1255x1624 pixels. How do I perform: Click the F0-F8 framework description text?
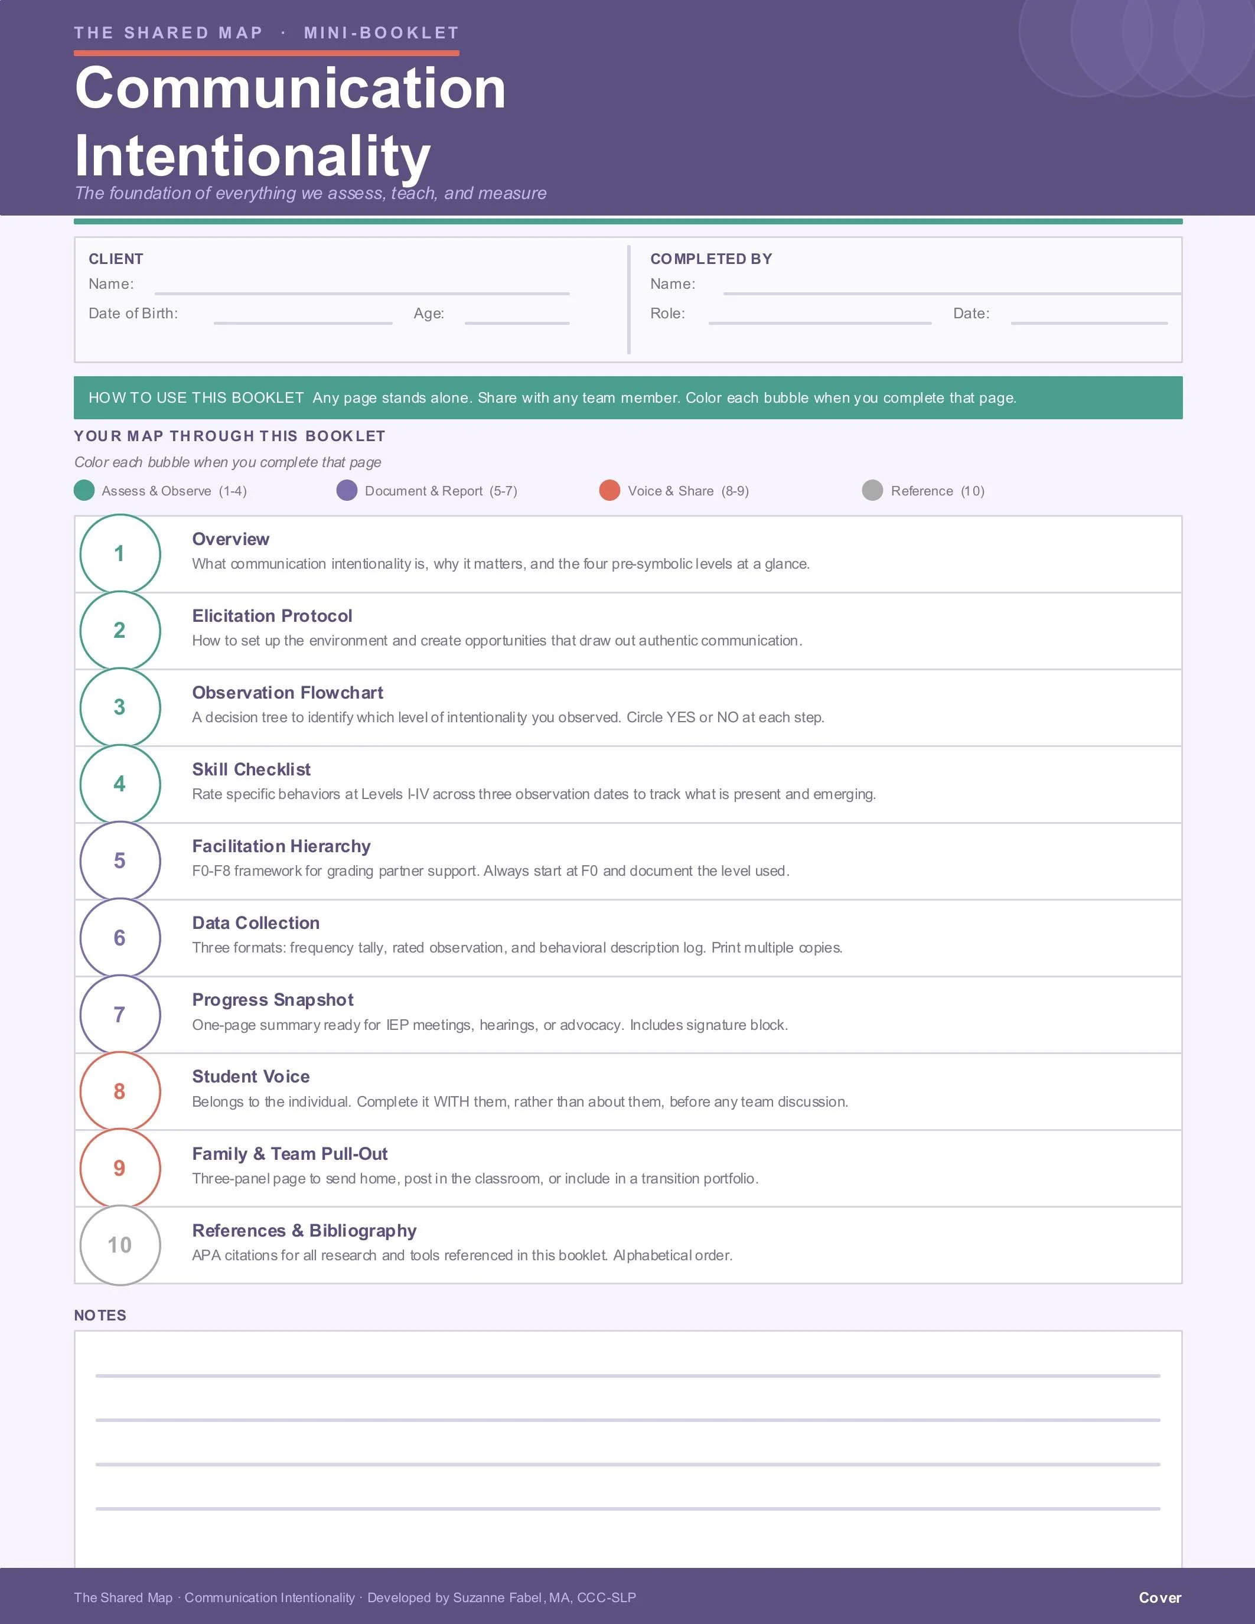click(x=491, y=870)
